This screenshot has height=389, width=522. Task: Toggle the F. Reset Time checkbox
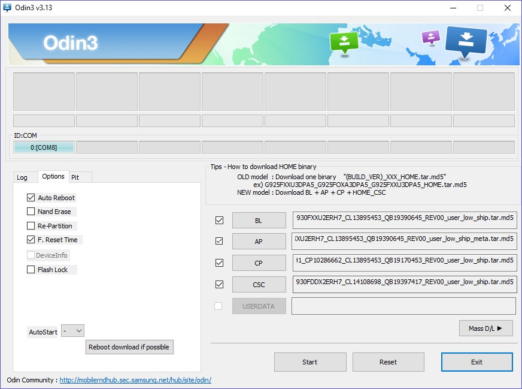(x=31, y=239)
